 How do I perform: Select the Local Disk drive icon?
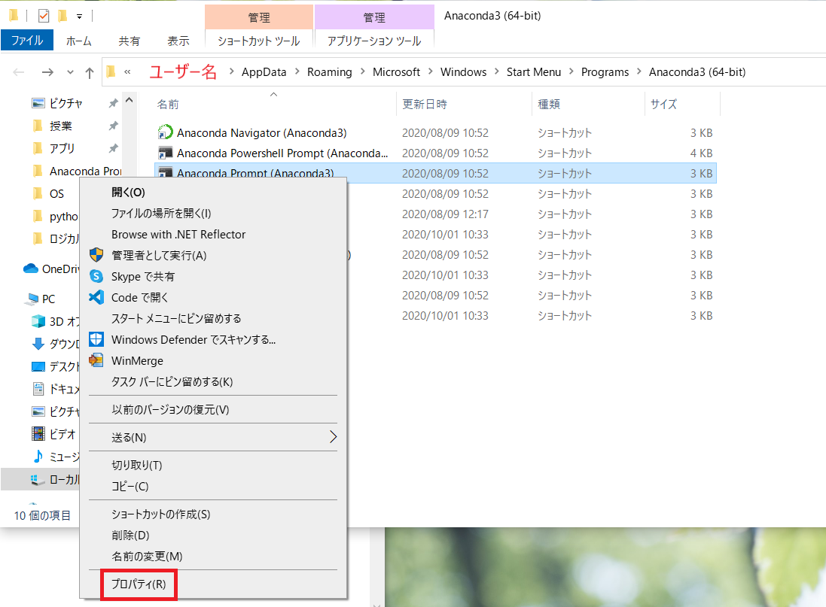37,480
